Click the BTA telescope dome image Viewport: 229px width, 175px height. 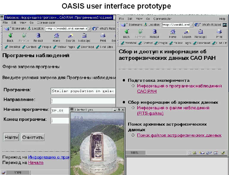point(97,143)
